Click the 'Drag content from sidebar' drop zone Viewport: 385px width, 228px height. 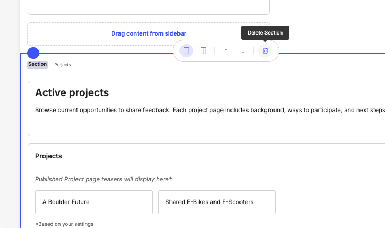click(x=148, y=33)
